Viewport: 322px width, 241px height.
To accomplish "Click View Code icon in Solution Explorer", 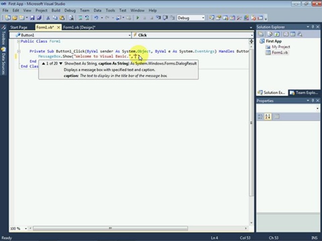I will pos(286,34).
